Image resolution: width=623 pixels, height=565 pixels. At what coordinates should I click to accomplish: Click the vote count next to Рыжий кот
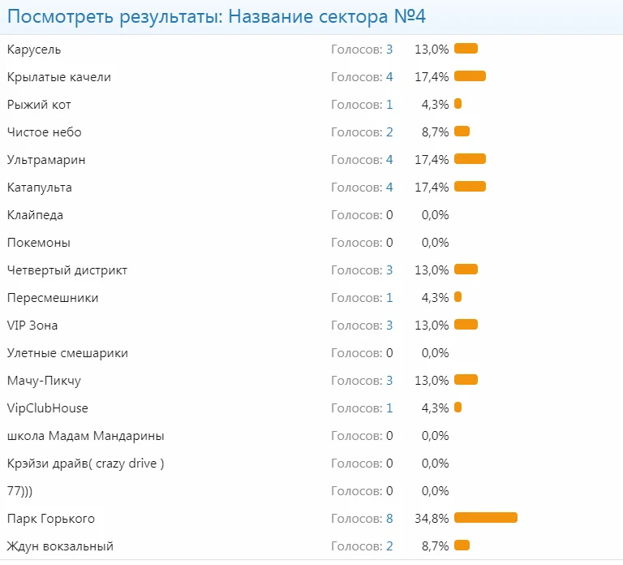click(389, 105)
